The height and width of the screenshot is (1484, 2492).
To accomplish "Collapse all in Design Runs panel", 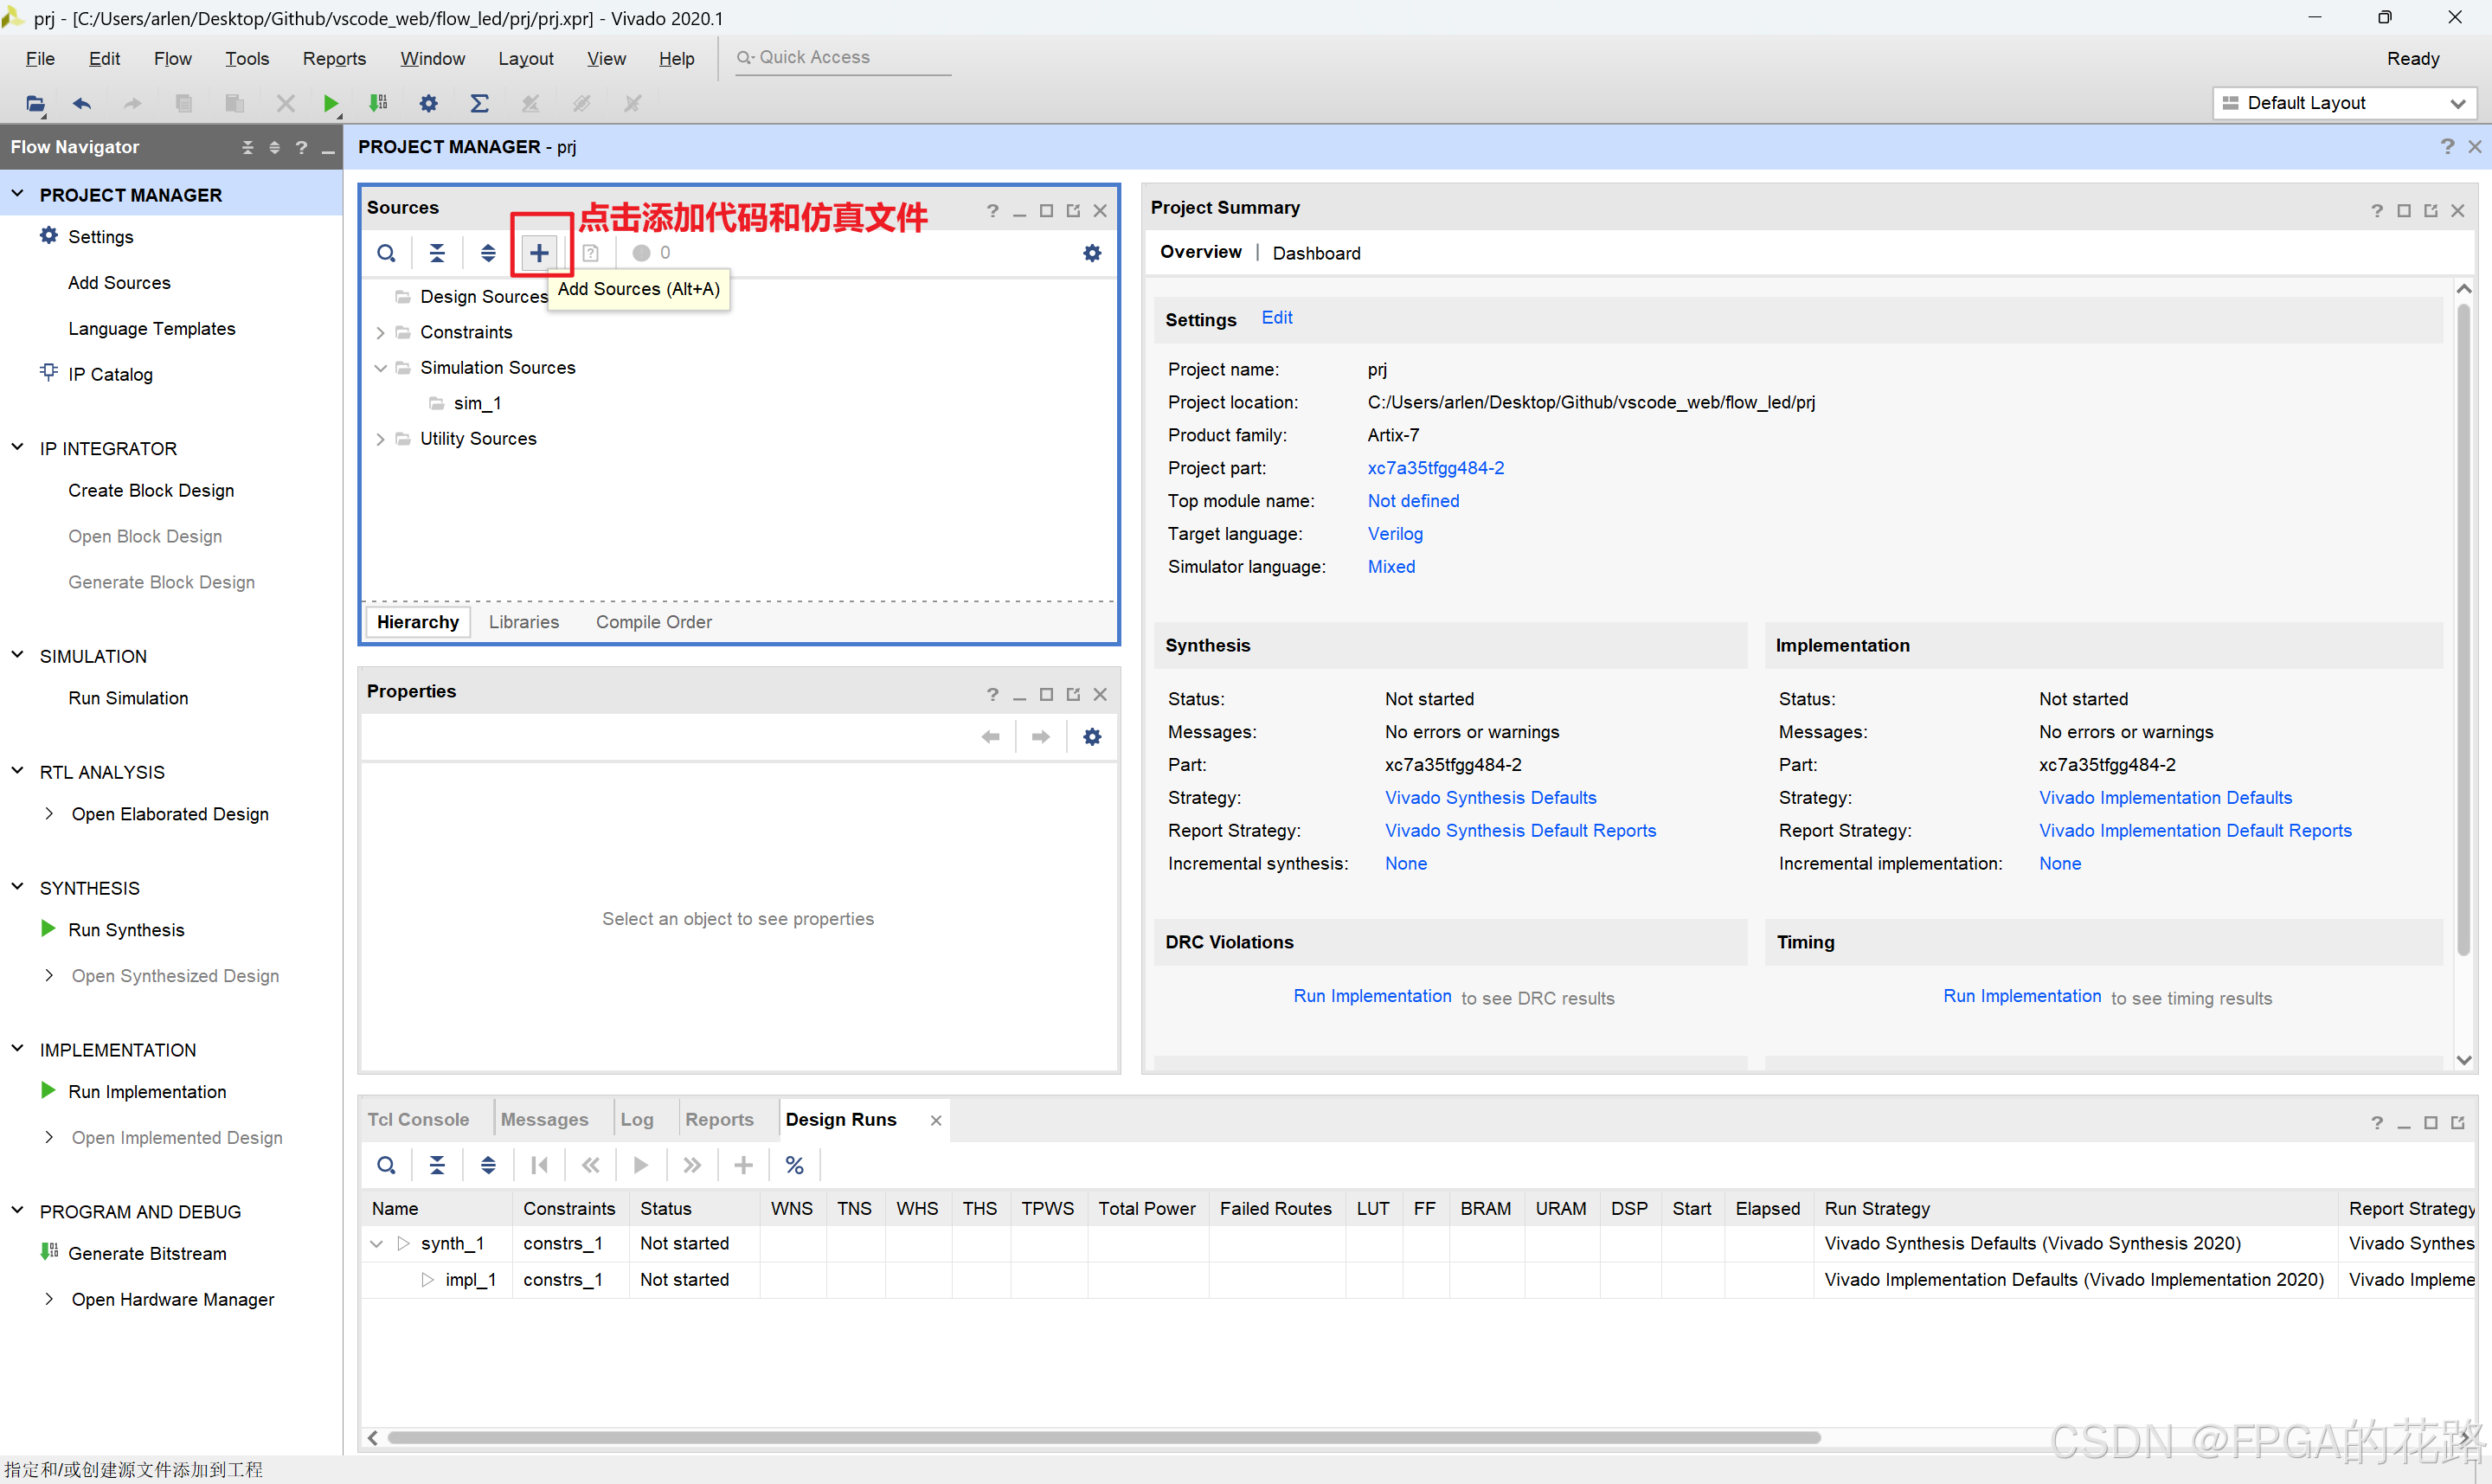I will coord(437,1165).
